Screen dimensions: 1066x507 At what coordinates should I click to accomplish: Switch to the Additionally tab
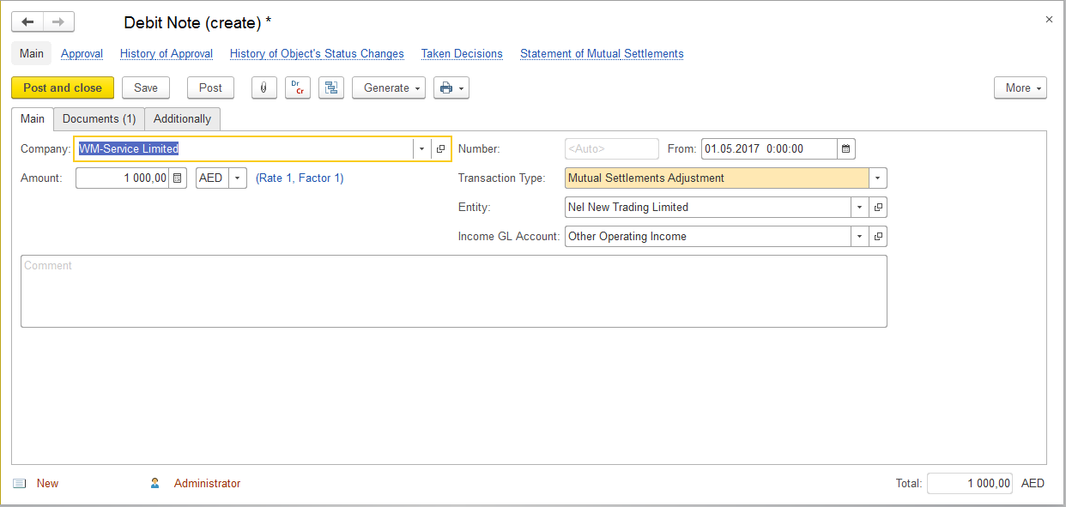182,119
